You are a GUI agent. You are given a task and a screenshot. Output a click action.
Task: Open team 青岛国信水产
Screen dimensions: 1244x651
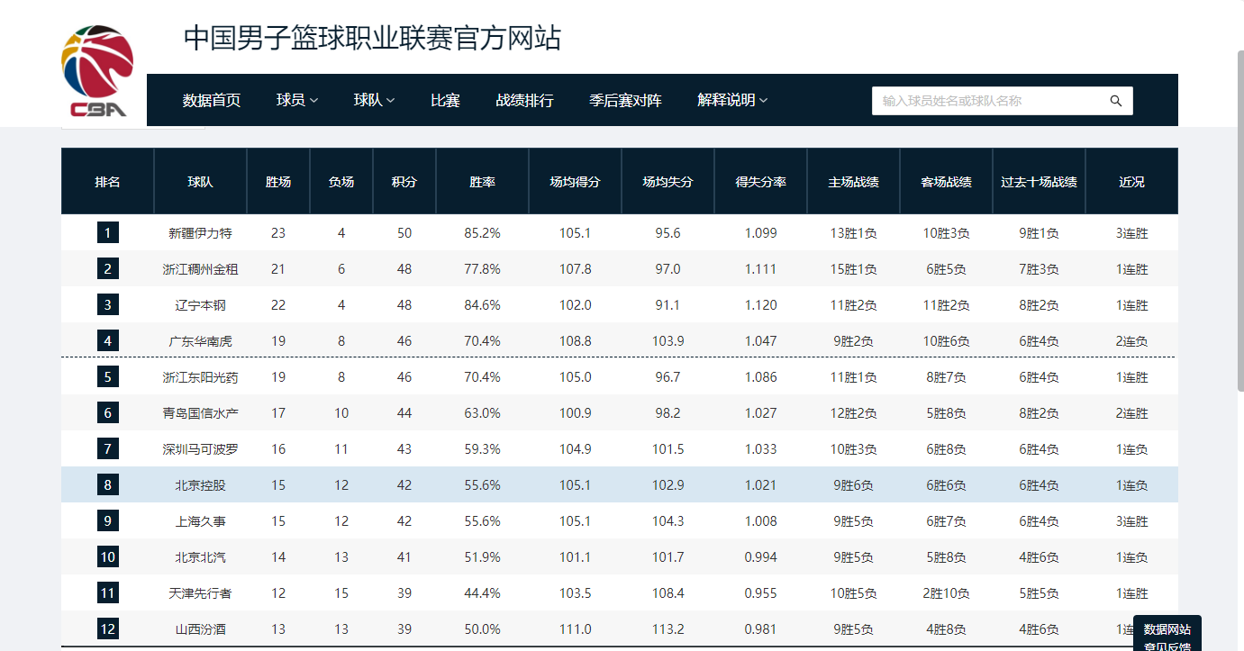200,413
